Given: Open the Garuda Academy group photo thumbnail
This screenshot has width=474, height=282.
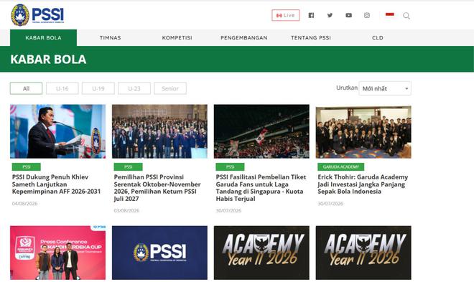Looking at the screenshot, I should click(363, 132).
